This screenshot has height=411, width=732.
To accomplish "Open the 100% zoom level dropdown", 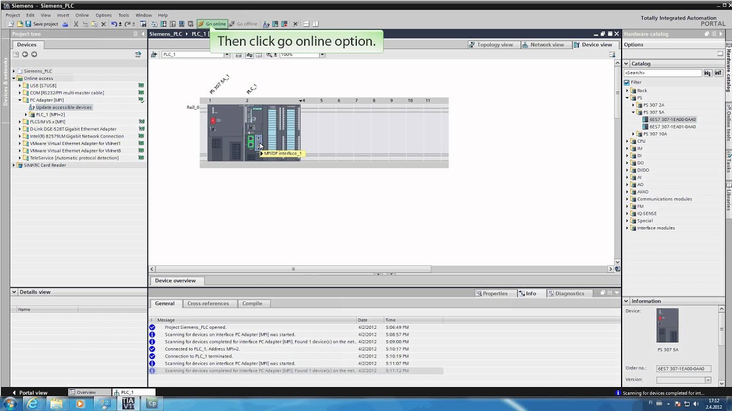I will tap(322, 54).
